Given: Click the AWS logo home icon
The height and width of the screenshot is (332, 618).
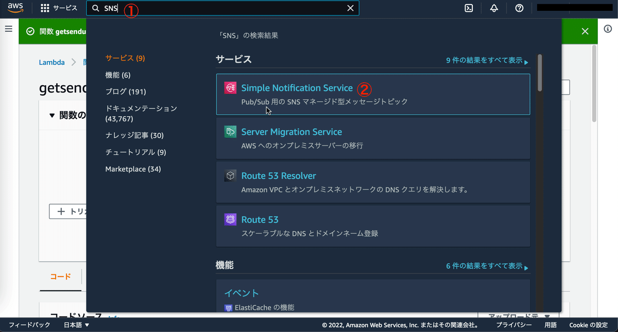Looking at the screenshot, I should 16,8.
